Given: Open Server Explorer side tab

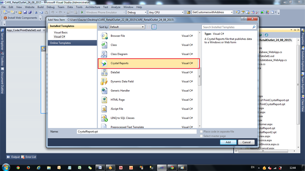Looking at the screenshot, I should 2,40.
